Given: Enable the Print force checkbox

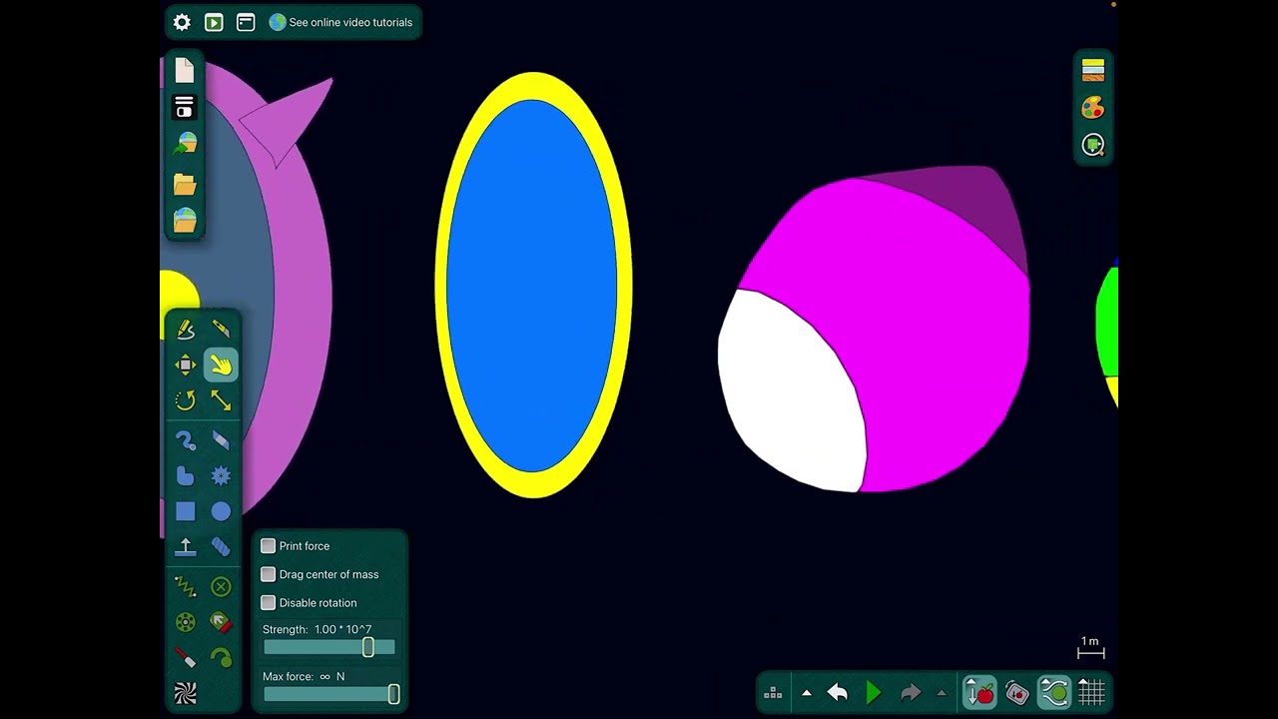Looking at the screenshot, I should pyautogui.click(x=268, y=546).
